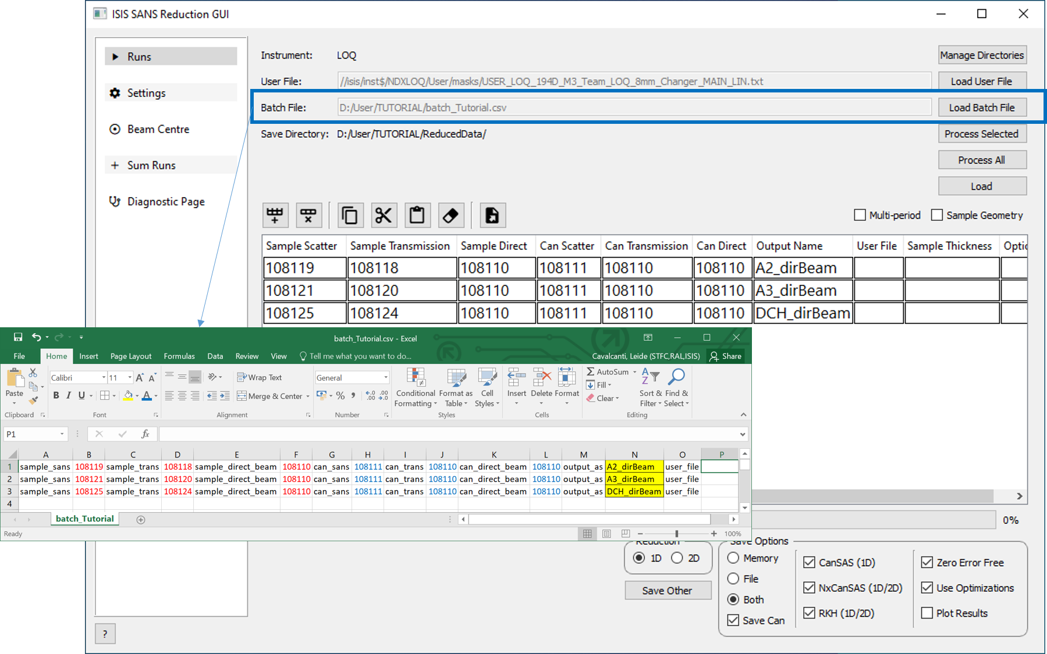Screen dimensions: 1047x654
Task: Enable the Multi-period checkbox
Action: [860, 215]
